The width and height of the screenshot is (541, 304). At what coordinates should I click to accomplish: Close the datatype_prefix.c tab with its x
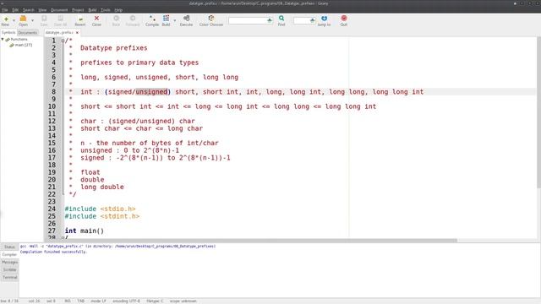coord(77,32)
